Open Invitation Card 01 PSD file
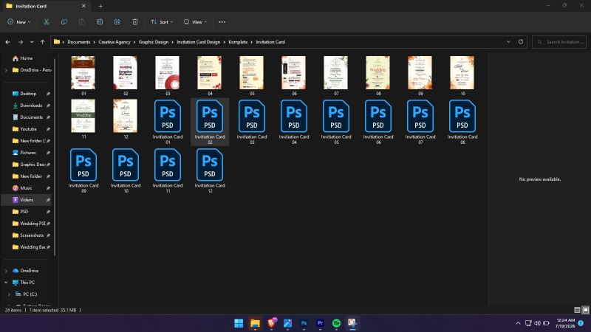This screenshot has height=332, width=591. tap(168, 122)
